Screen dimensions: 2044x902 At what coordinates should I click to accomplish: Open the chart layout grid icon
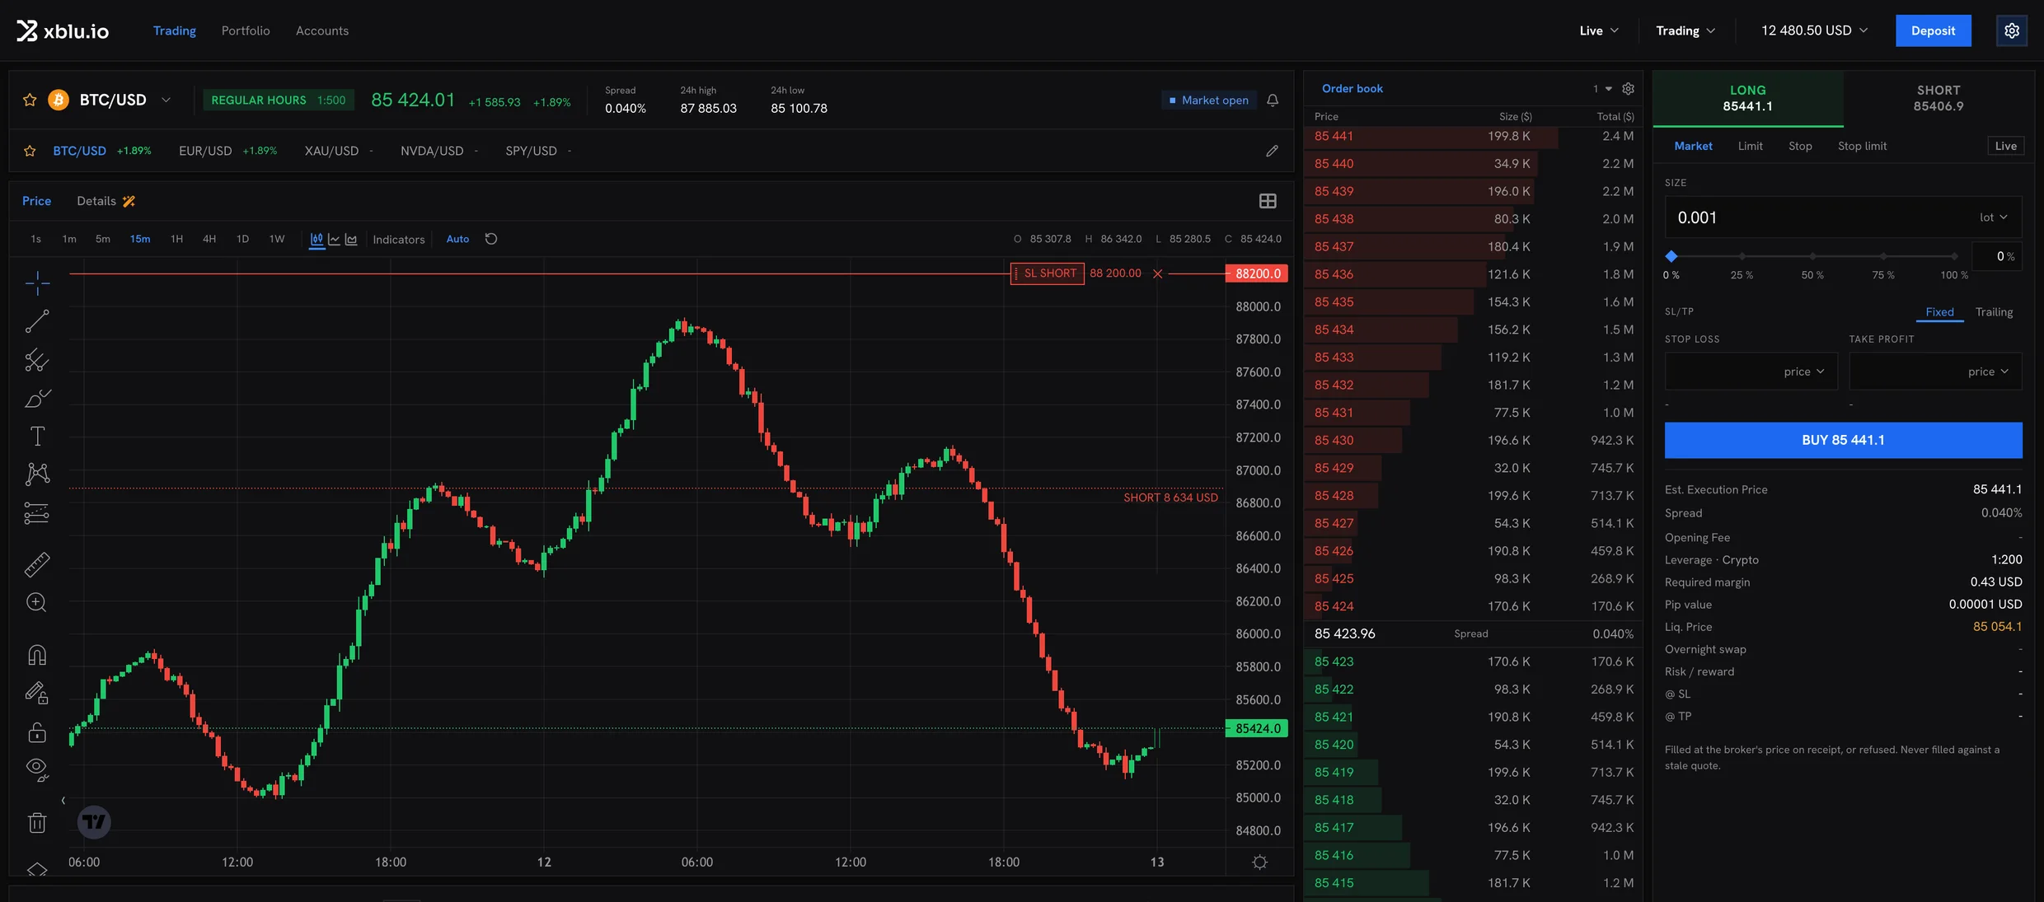(1268, 201)
